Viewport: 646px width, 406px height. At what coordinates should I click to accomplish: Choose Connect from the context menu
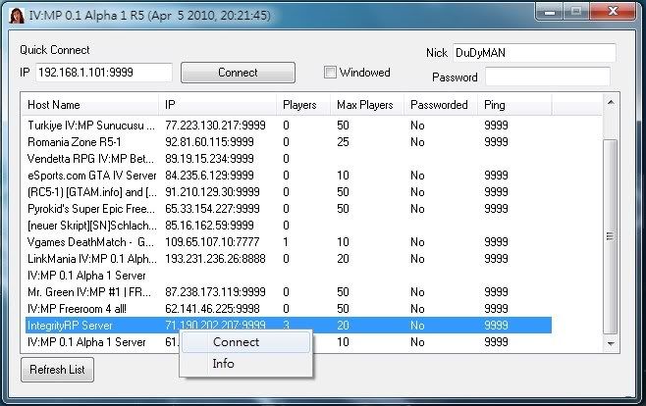pyautogui.click(x=236, y=342)
